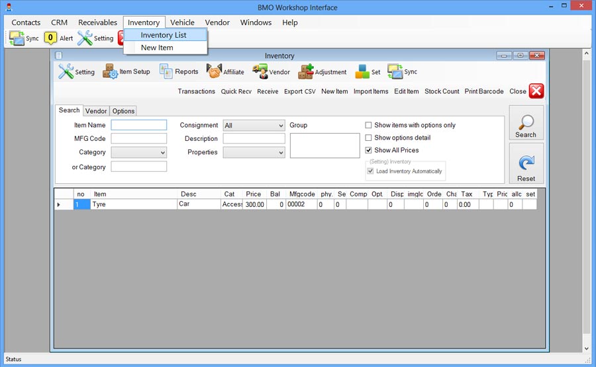Click the Adjustment boxes icon
Viewport: 596px width, 367px height.
coord(306,71)
